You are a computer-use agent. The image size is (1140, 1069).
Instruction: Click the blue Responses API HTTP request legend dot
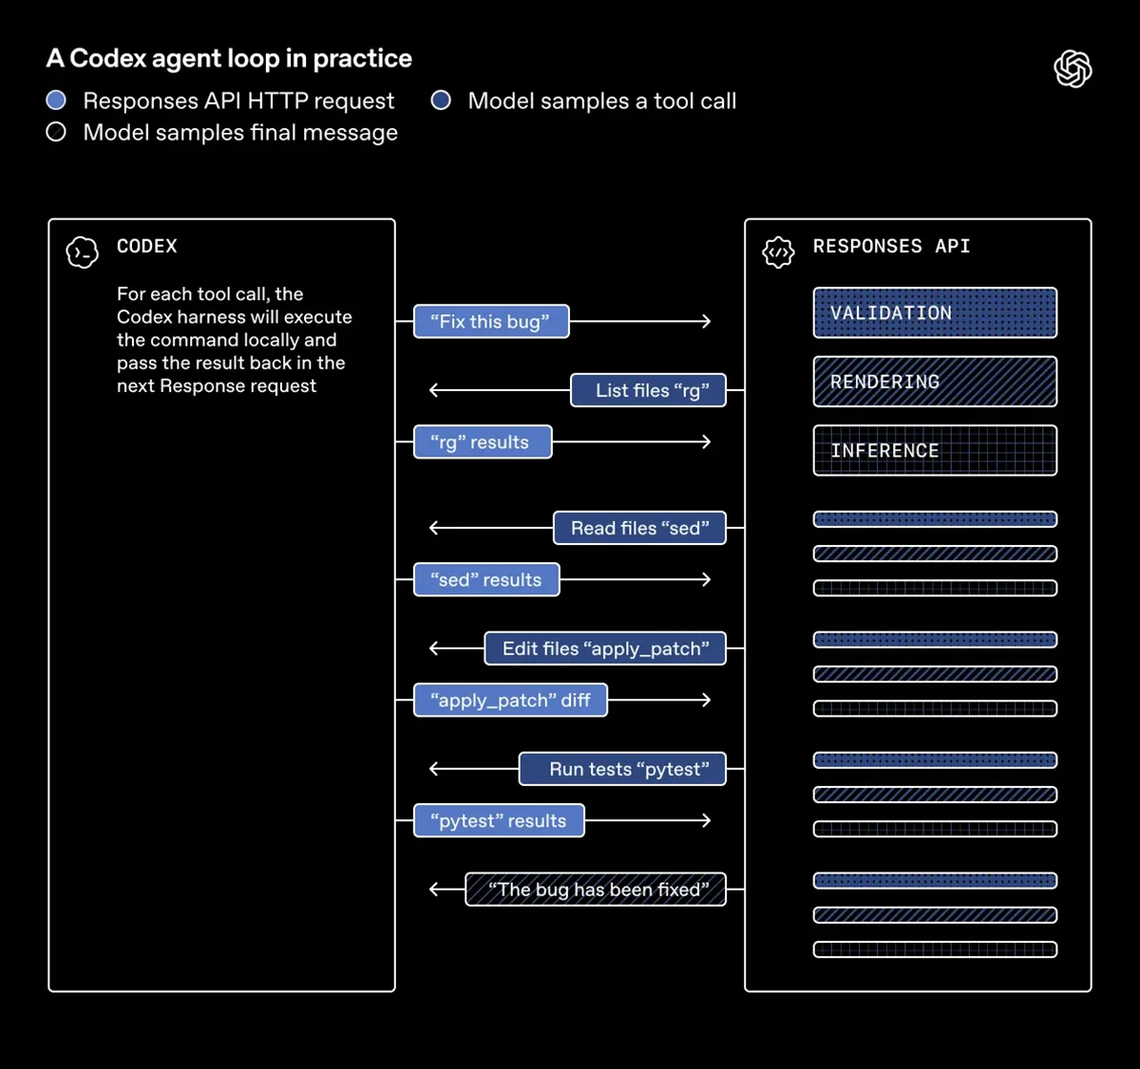57,101
